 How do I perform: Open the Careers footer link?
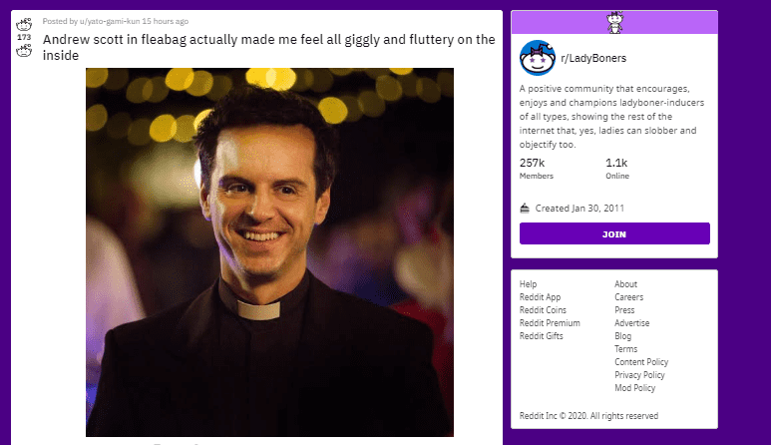pyautogui.click(x=628, y=297)
